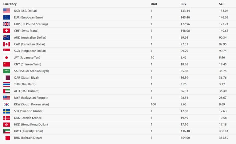Click the Sell column header
The image size is (236, 144).
(222, 4)
